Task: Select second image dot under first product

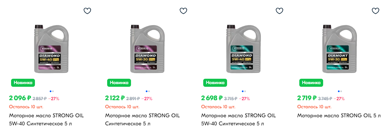Action: tap(53, 91)
